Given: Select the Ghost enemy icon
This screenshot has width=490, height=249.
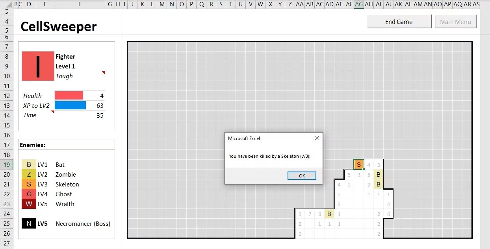Looking at the screenshot, I should [x=29, y=194].
